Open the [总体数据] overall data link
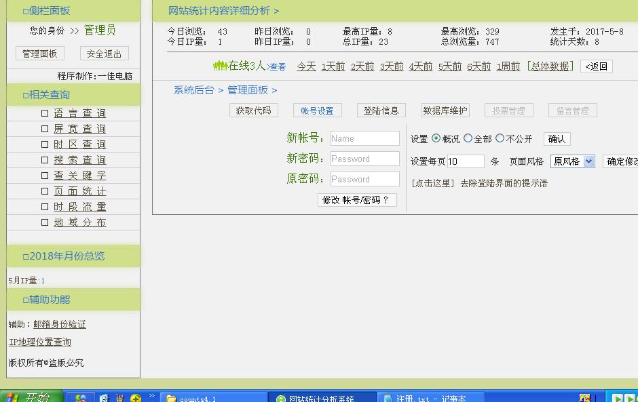Image resolution: width=638 pixels, height=402 pixels. pyautogui.click(x=550, y=66)
